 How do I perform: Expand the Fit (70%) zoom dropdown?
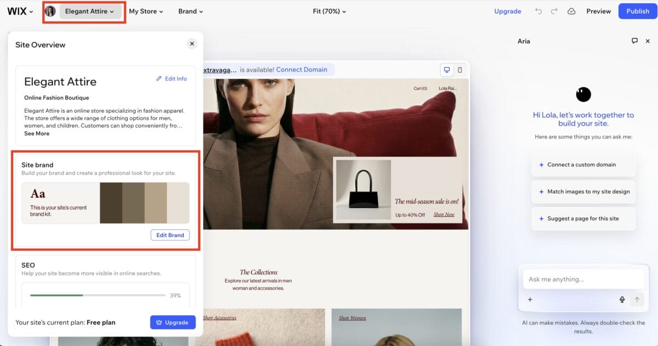[329, 11]
